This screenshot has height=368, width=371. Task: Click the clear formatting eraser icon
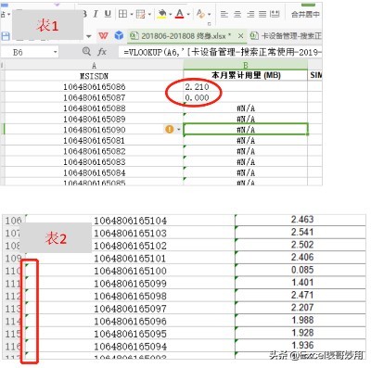pyautogui.click(x=200, y=14)
